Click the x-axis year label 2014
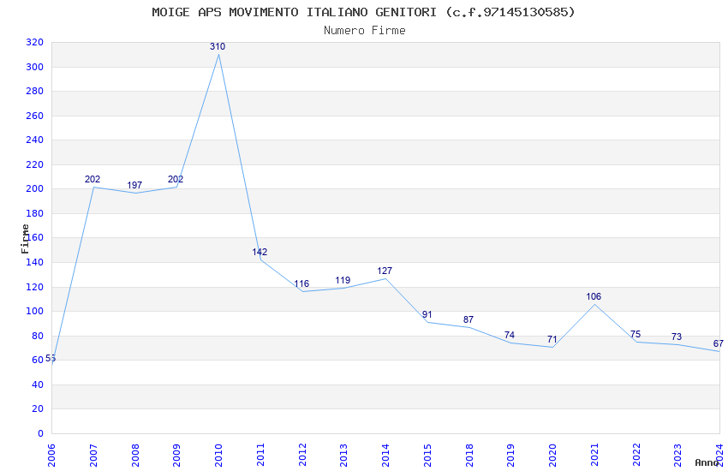Screen dimensions: 728x471 click(385, 456)
